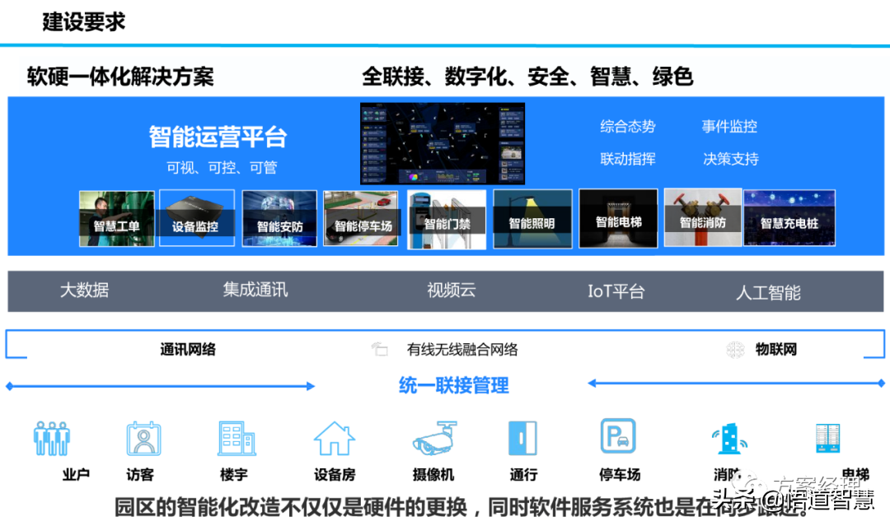This screenshot has height=526, width=890.
Task: Click the 智能运营平台 heading
Action: [218, 137]
